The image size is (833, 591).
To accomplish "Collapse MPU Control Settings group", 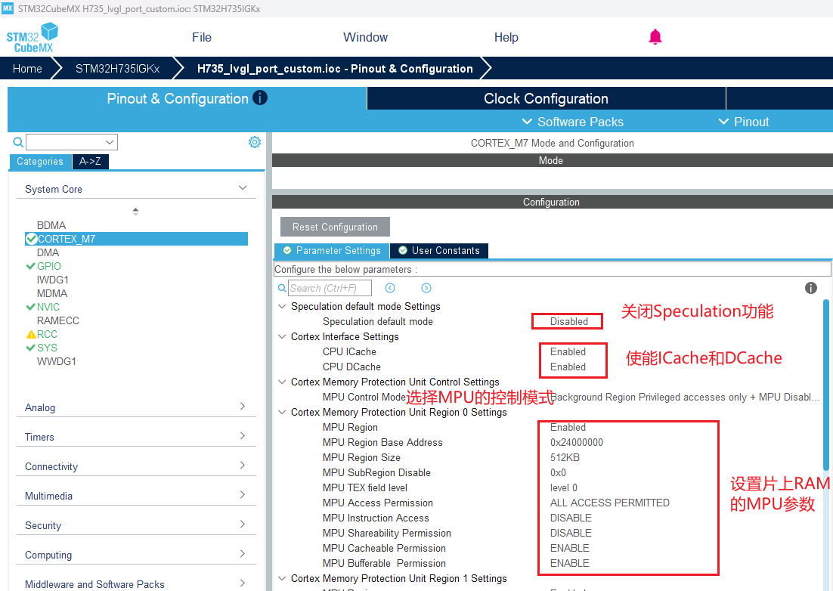I will pos(282,382).
